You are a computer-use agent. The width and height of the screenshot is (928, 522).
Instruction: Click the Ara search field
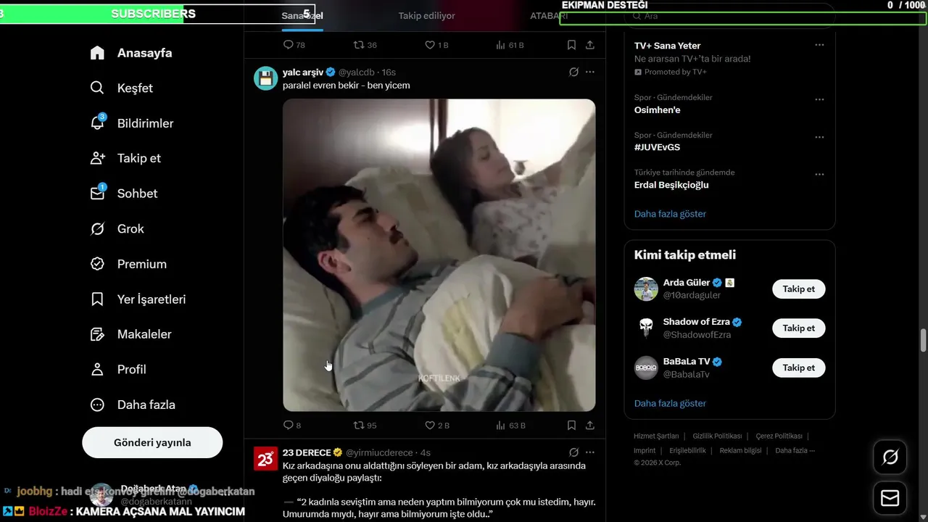click(x=730, y=16)
